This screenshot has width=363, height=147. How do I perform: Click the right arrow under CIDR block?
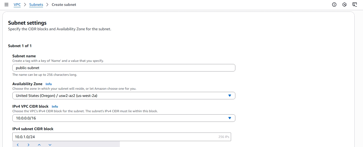pos(28,145)
